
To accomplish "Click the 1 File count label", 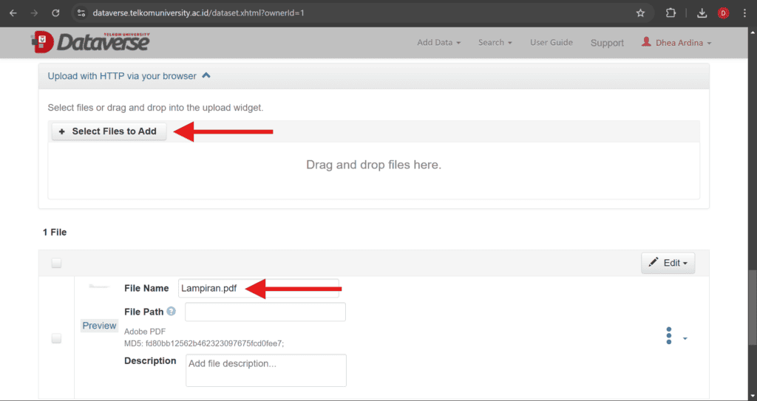I will [x=55, y=232].
